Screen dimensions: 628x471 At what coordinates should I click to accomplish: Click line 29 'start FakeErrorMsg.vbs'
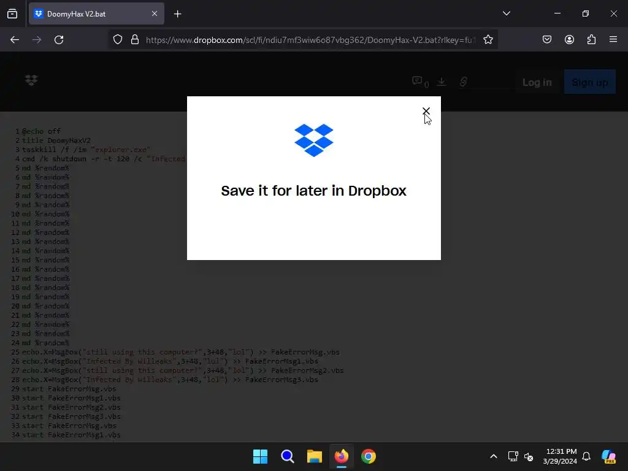pyautogui.click(x=69, y=389)
